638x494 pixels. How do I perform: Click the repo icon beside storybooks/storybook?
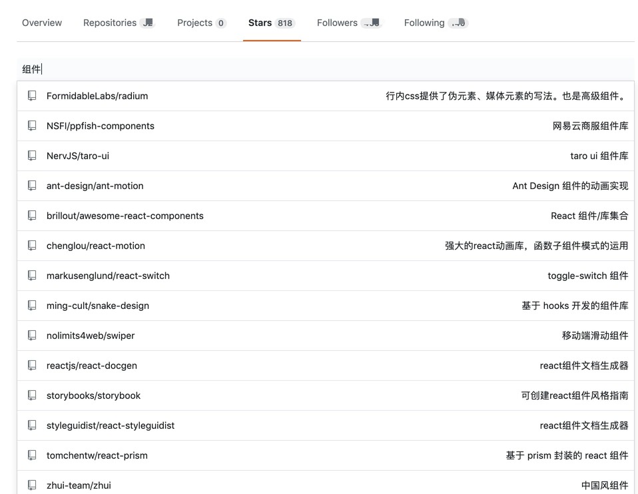[32, 395]
